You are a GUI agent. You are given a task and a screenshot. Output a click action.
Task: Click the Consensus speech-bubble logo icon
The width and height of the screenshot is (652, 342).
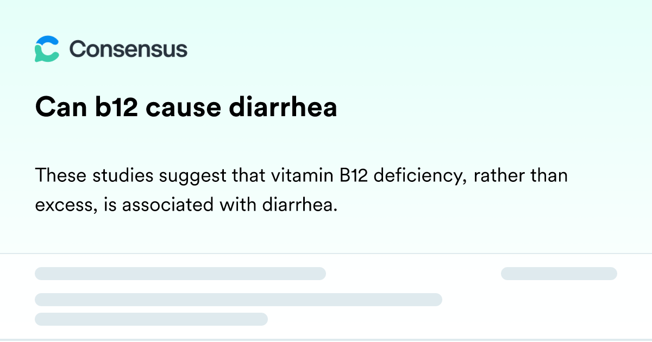point(47,49)
